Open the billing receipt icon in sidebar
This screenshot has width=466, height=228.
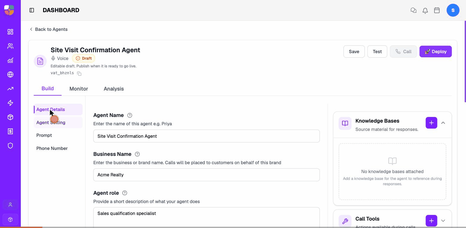click(10, 132)
